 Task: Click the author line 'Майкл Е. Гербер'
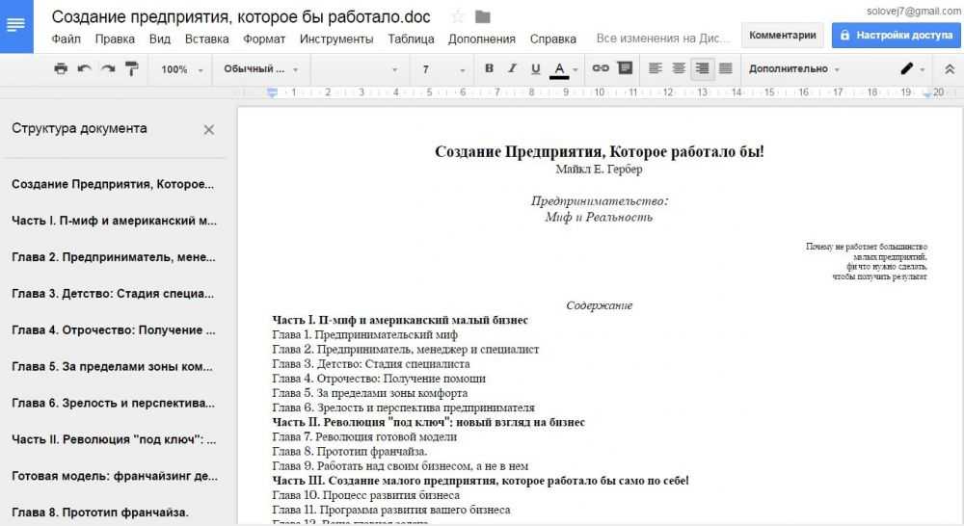(599, 169)
